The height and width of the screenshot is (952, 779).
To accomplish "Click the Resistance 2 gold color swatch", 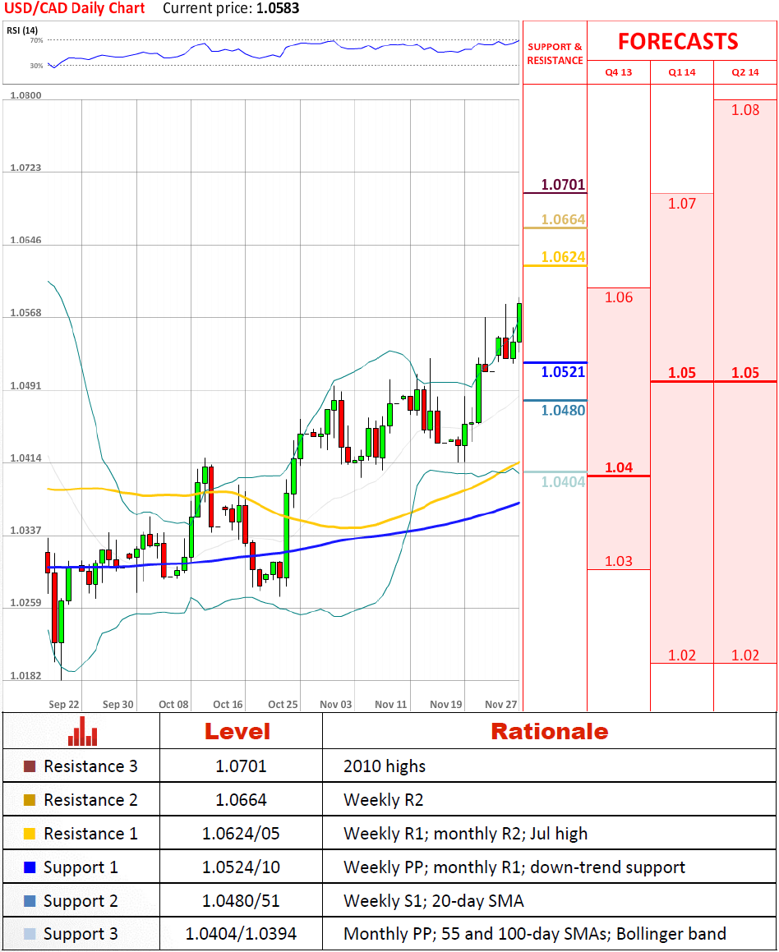I will click(30, 799).
